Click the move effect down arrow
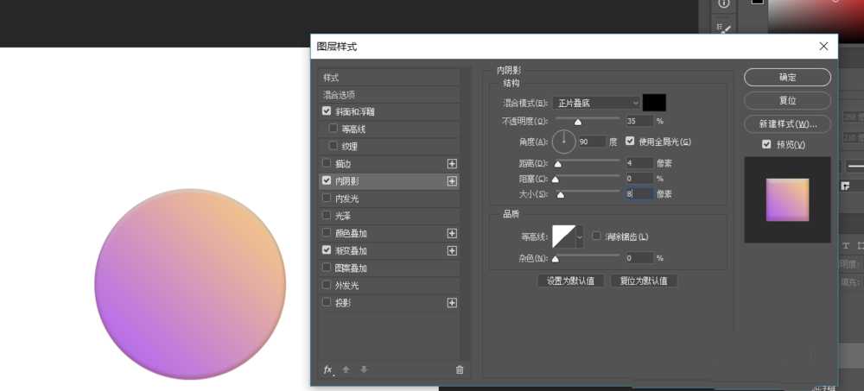 (364, 369)
